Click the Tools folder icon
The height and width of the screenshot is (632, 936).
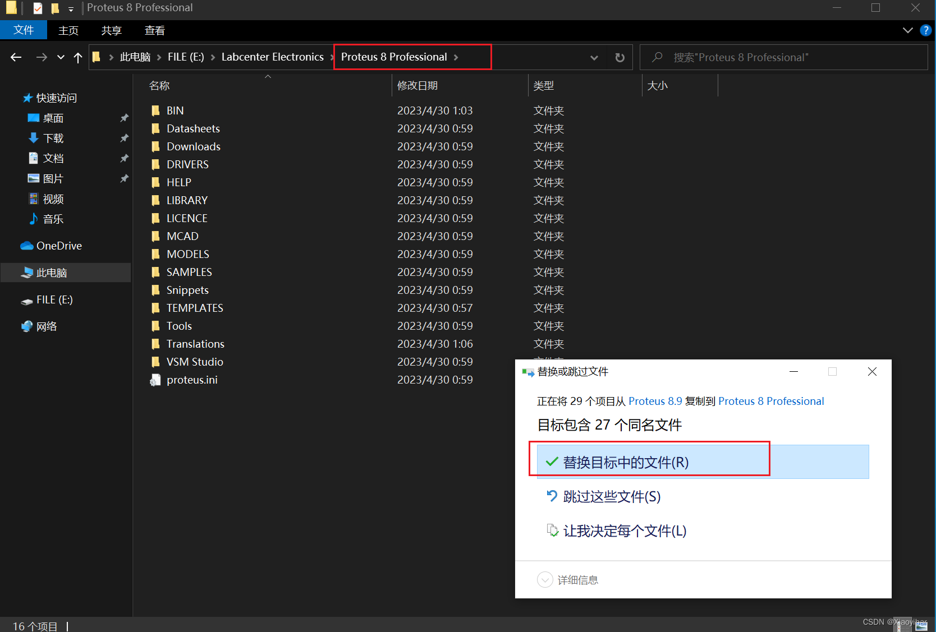tap(155, 326)
